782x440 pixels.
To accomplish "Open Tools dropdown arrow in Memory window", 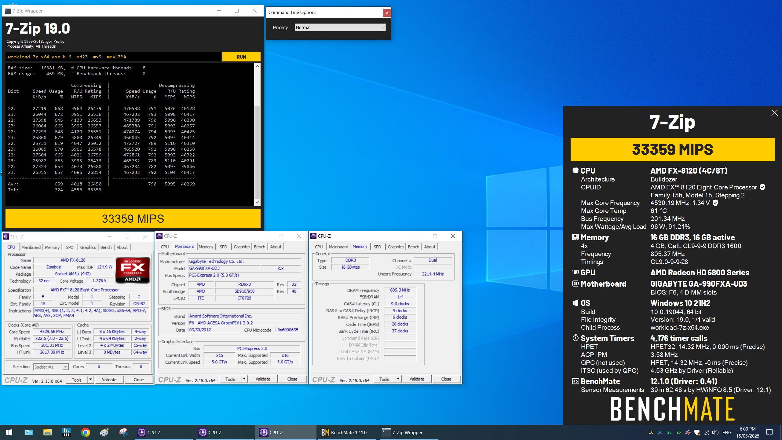I will [398, 379].
